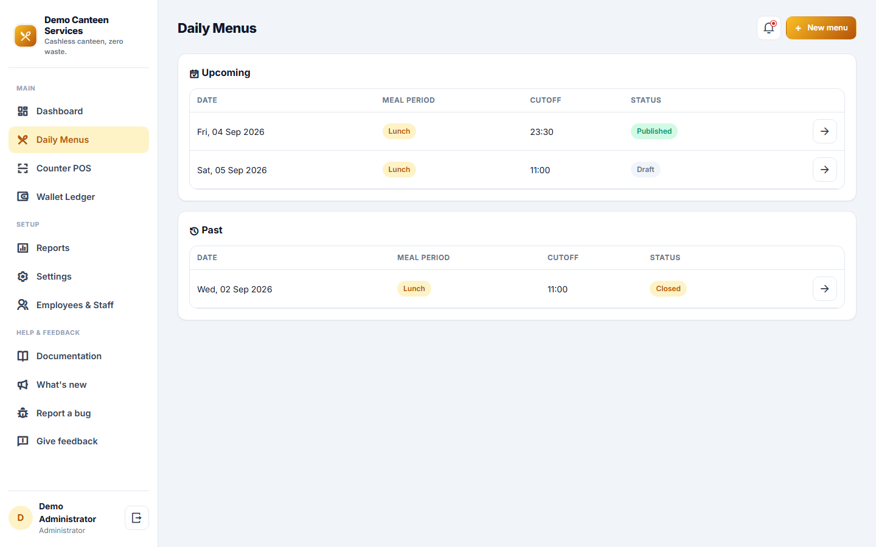Image resolution: width=876 pixels, height=547 pixels.
Task: Click the Counter POS scanner icon
Action: coord(23,168)
